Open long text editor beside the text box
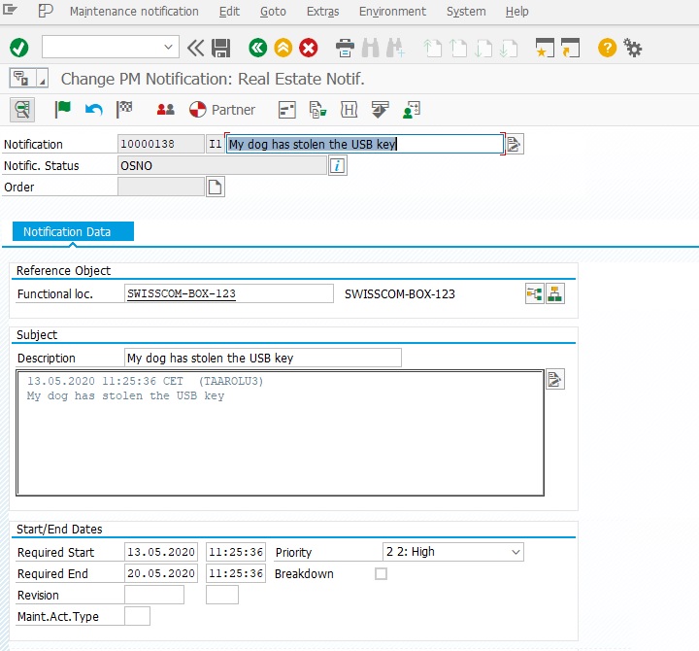Image resolution: width=699 pixels, height=651 pixels. [x=555, y=379]
